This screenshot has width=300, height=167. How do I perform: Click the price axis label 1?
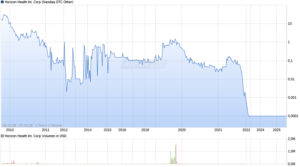[289, 42]
